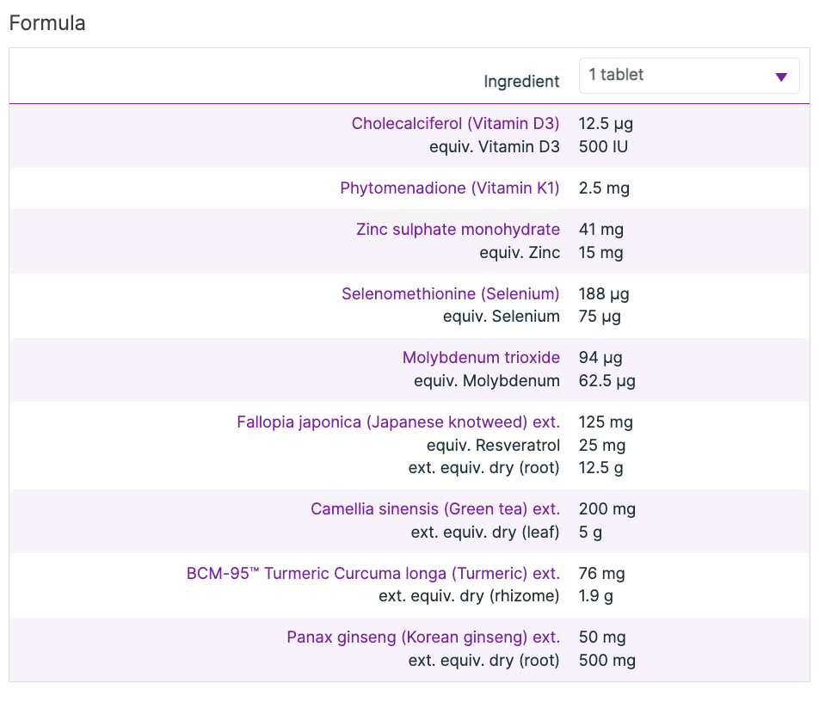Viewport: 819px width, 702px height.
Task: Click the equiv. Molybdenum text
Action: [486, 380]
